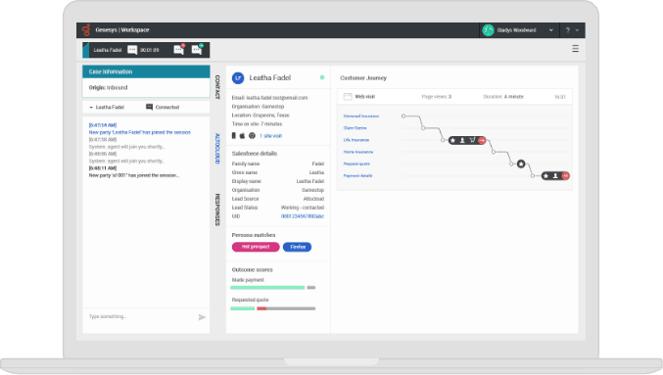Open chat notification with green badge

click(197, 50)
